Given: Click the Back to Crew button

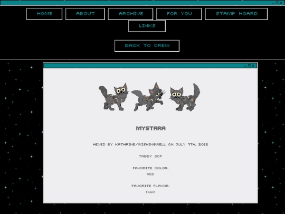Looking at the screenshot, I should point(147,46).
